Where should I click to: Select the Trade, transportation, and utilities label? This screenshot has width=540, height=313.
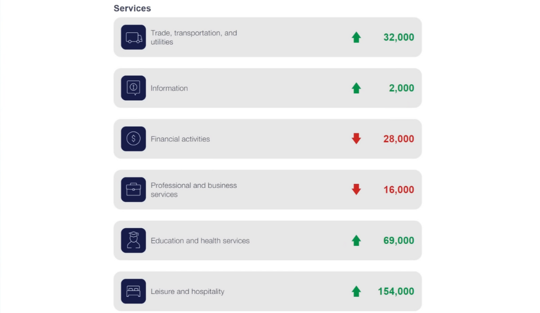click(x=194, y=37)
